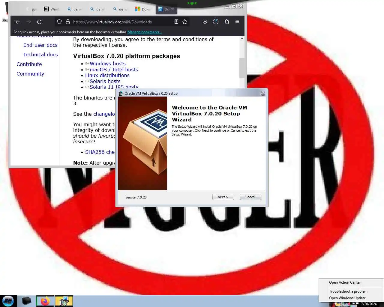This screenshot has width=384, height=307.
Task: Open the changelog link
Action: (x=104, y=114)
